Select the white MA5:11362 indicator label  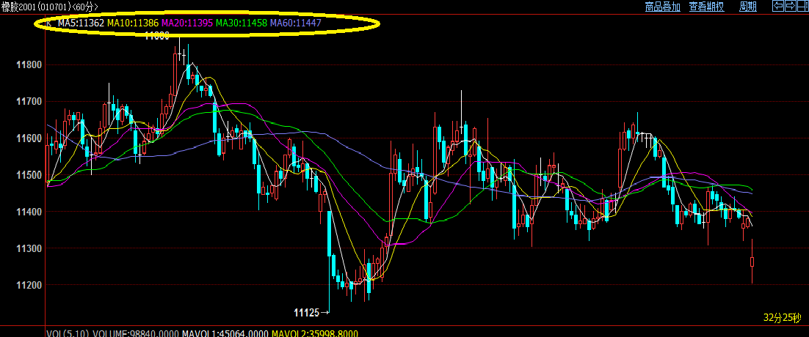coord(81,23)
